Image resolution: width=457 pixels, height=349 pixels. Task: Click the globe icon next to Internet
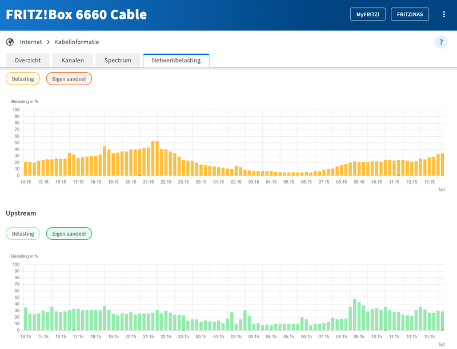coord(10,42)
